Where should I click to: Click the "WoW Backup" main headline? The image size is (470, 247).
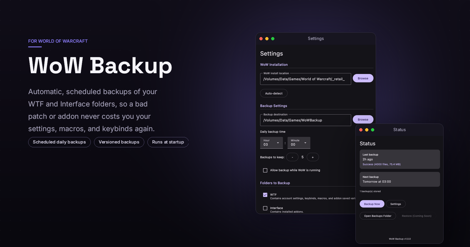(x=100, y=66)
